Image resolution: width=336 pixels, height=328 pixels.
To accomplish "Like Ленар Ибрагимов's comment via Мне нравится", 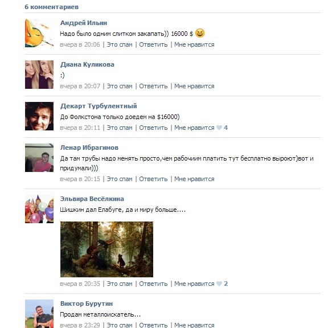I will click(x=194, y=179).
